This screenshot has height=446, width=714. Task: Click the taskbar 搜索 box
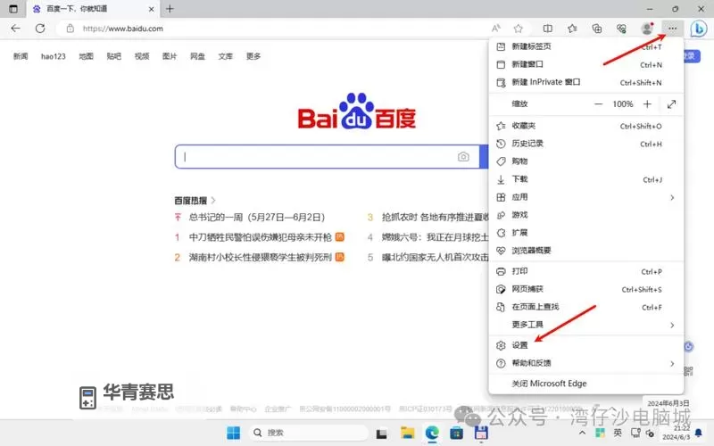click(x=309, y=433)
